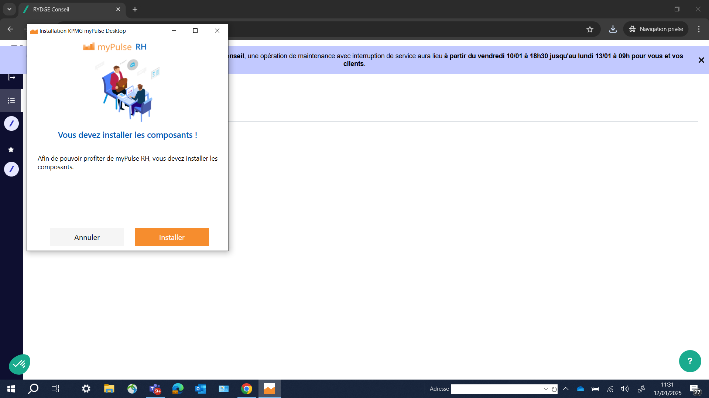Click the myPulse taskbar icon
The width and height of the screenshot is (709, 398).
coord(269,389)
